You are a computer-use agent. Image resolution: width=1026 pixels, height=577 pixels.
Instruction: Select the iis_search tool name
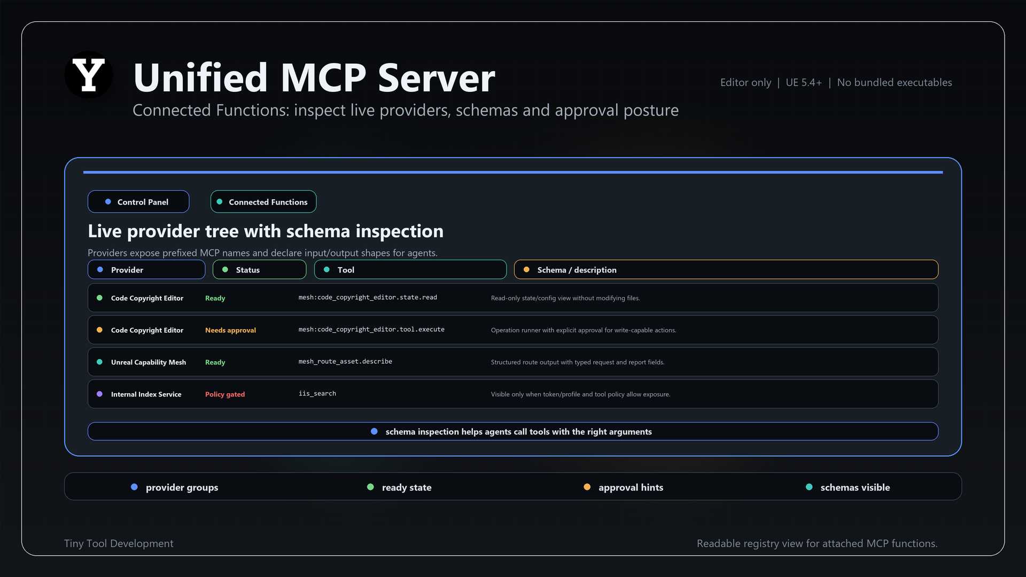(x=317, y=394)
